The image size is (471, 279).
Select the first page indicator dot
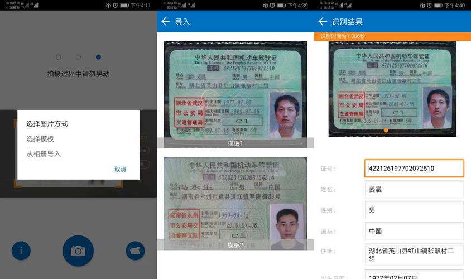(x=58, y=57)
